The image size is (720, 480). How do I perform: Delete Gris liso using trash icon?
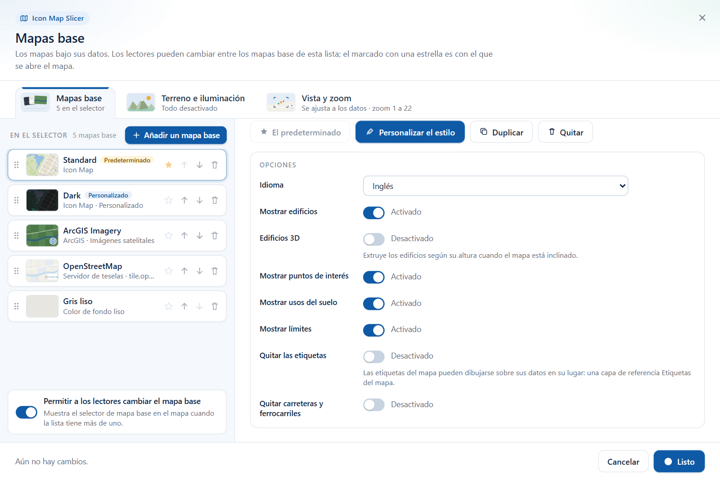click(x=215, y=306)
